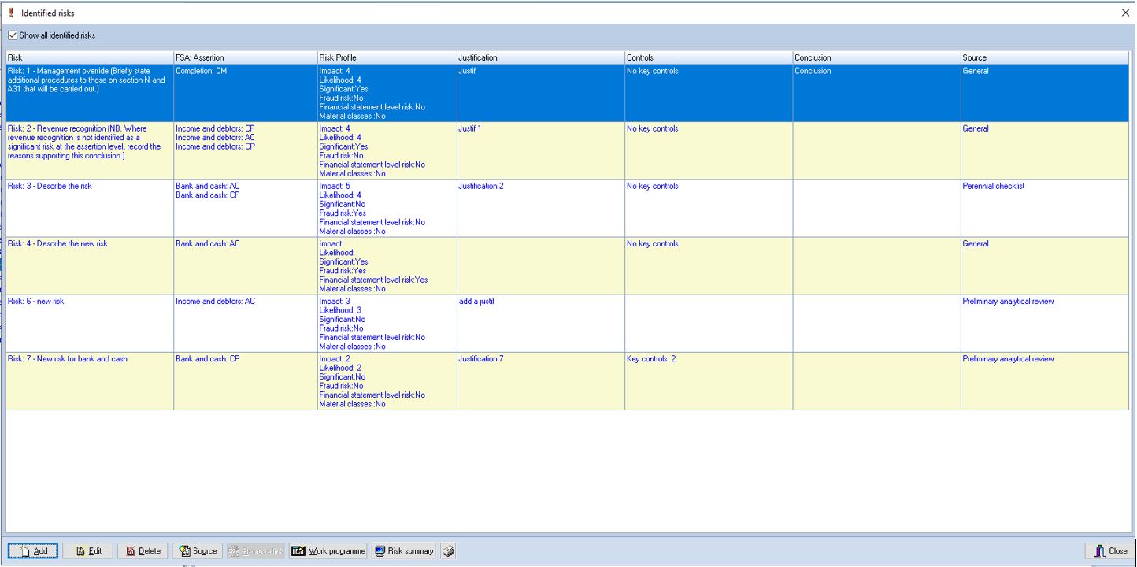Image resolution: width=1137 pixels, height=567 pixels.
Task: Click the Justification column header
Action: point(540,57)
